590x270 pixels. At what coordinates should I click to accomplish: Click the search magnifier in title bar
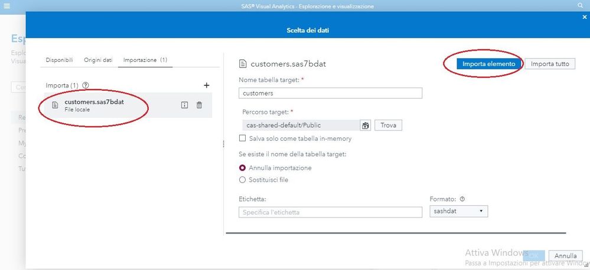click(x=580, y=6)
